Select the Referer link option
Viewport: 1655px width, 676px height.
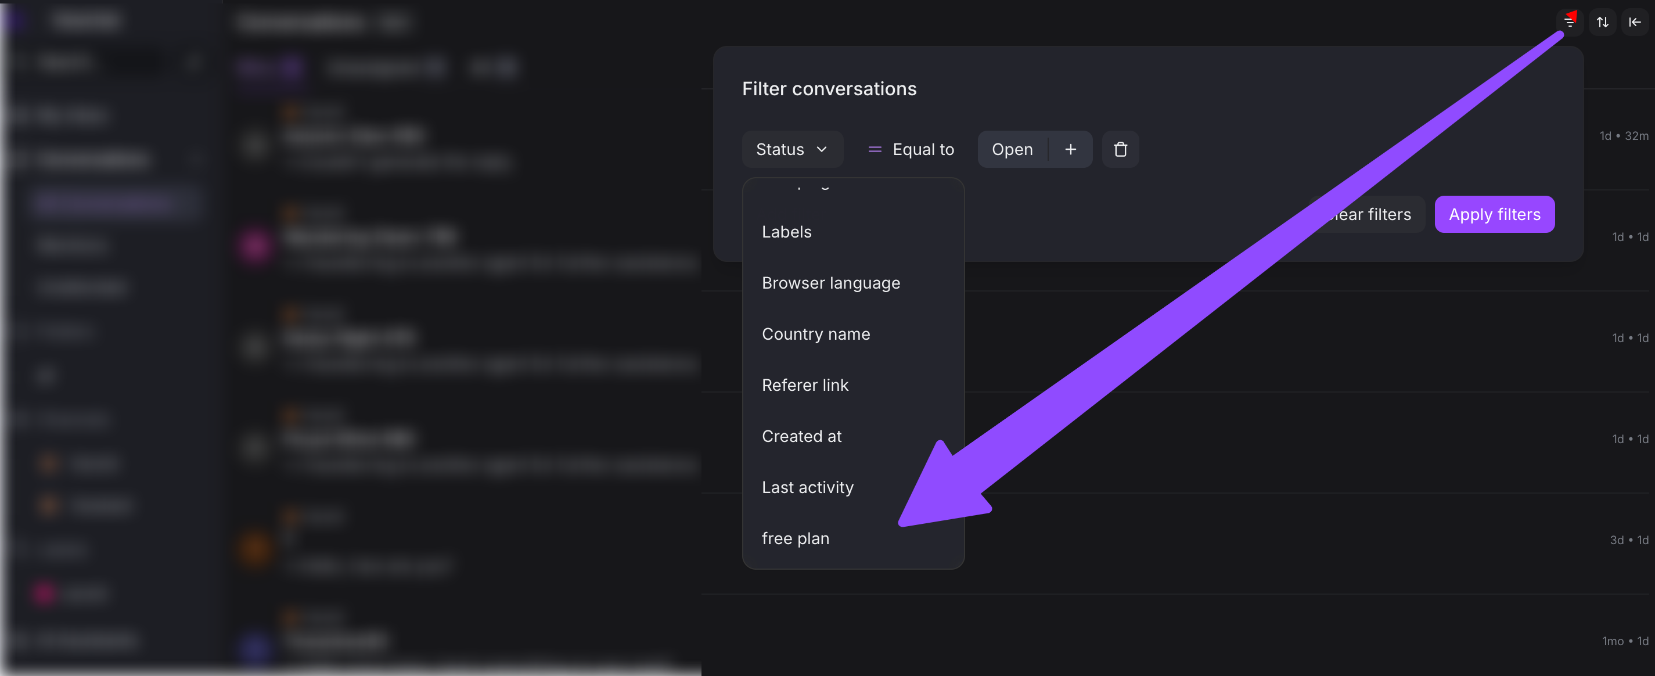coord(804,386)
